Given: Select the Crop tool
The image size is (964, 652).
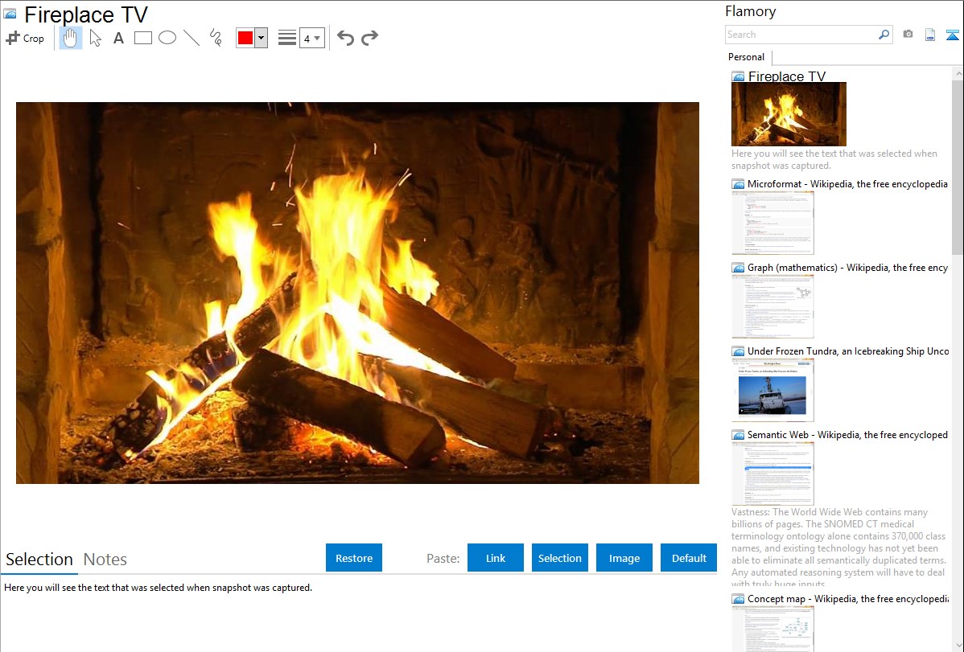Looking at the screenshot, I should coord(25,38).
